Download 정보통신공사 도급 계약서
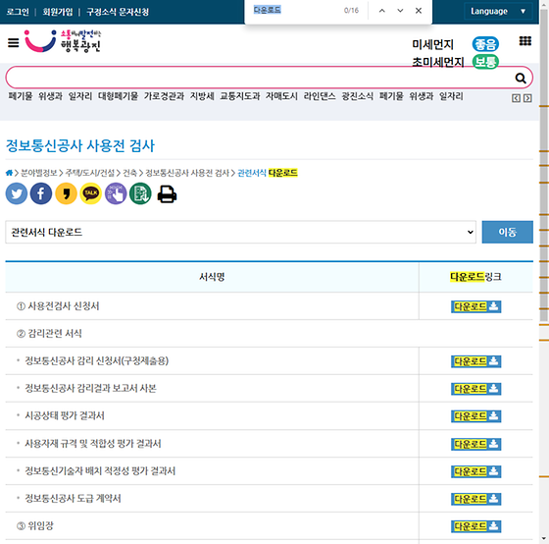Screen dimensions: 549x544 475,499
